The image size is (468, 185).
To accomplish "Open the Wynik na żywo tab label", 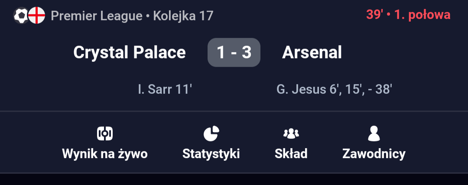I will [x=104, y=153].
